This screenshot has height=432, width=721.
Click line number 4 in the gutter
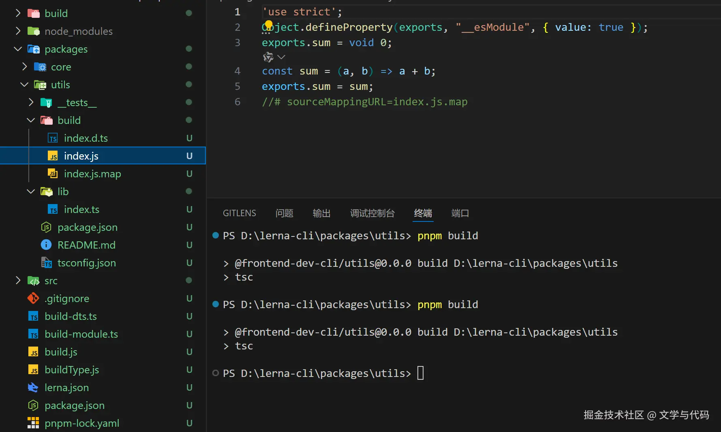click(x=237, y=71)
